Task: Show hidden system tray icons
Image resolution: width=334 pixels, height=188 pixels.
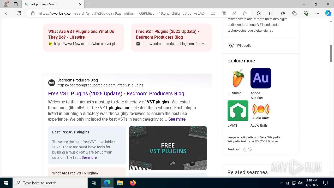Action: point(281,183)
